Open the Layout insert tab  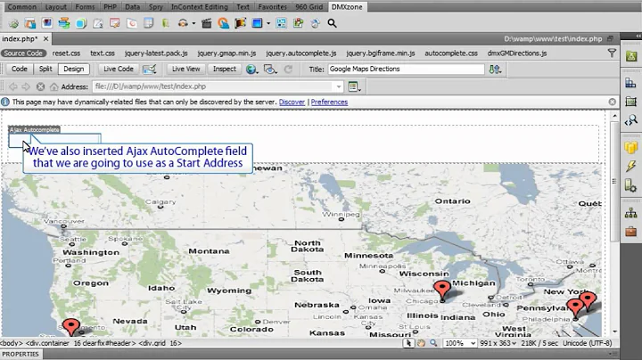[x=55, y=7]
